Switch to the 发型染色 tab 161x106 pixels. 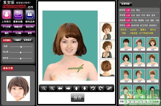coord(27,40)
